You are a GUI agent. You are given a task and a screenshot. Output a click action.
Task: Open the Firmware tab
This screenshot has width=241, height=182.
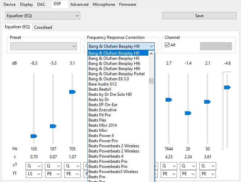pos(127,4)
